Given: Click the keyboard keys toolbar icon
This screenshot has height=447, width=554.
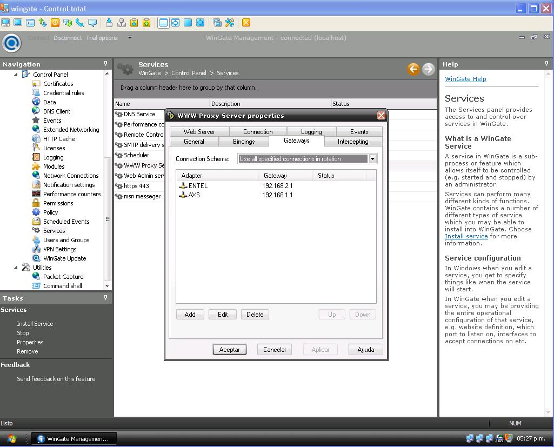Looking at the screenshot, I should click(122, 23).
